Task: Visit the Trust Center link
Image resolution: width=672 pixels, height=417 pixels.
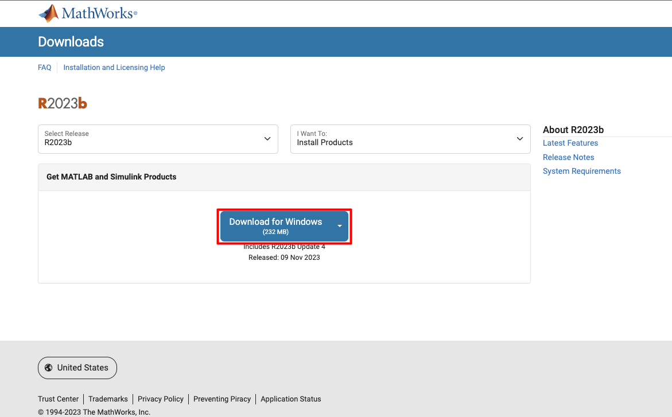Action: (59, 399)
